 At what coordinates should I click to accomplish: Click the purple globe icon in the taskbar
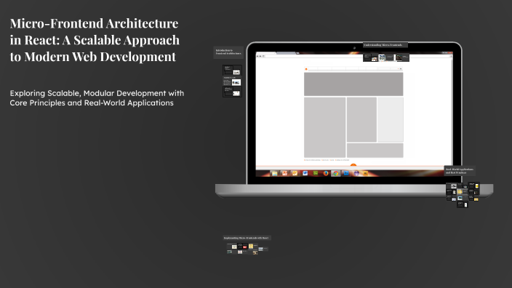click(356, 173)
